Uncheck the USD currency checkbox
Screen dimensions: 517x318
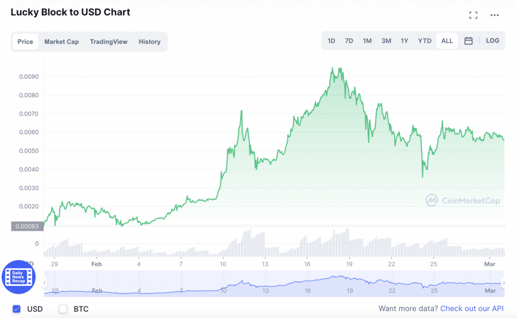tap(16, 309)
